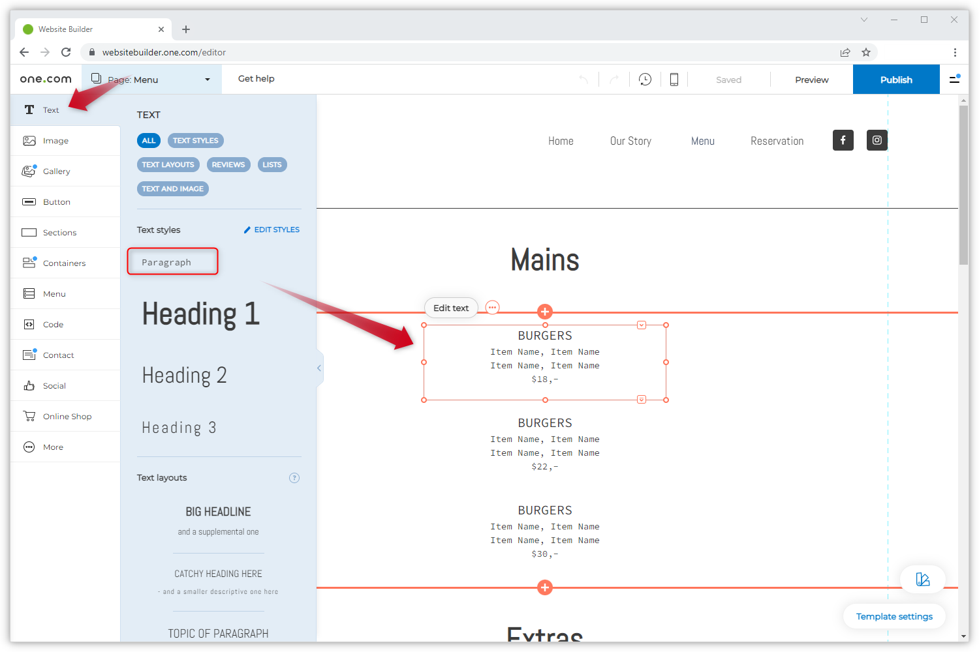Open the Text layouts help icon
Screen dimensions: 979x652
[x=294, y=478]
